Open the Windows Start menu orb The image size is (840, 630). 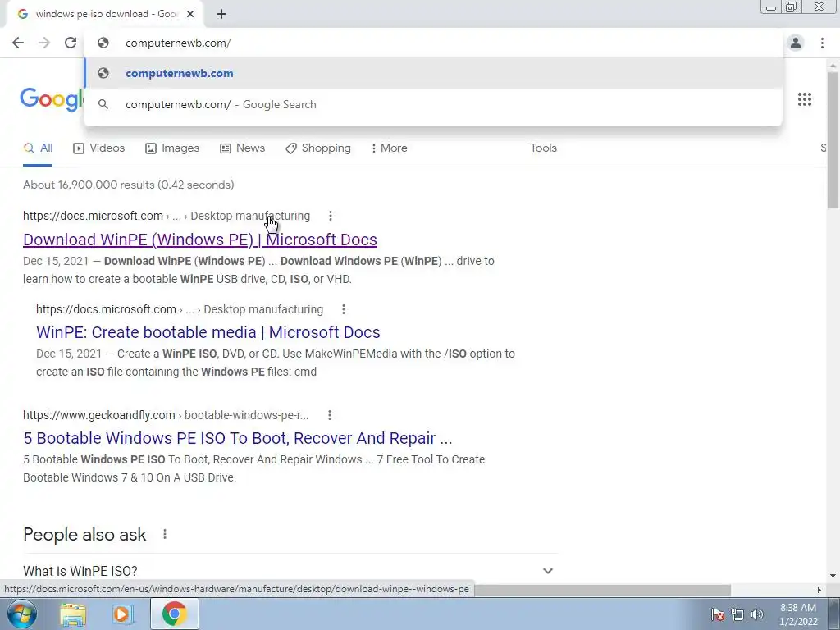[22, 614]
